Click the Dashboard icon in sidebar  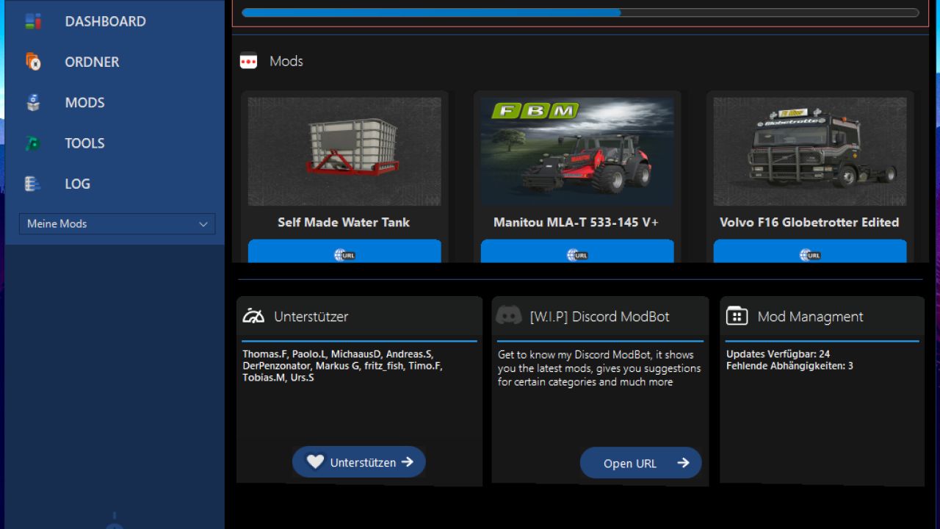pos(33,21)
